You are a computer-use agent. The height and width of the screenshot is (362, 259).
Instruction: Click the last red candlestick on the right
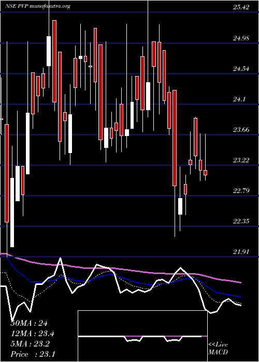(x=205, y=173)
